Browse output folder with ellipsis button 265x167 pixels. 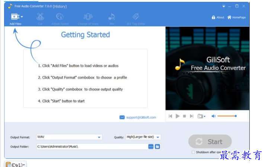151,147
